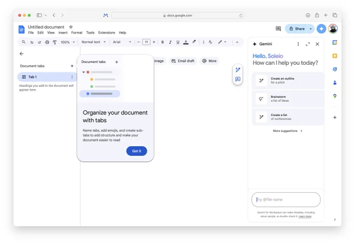This screenshot has width=355, height=244.
Task: Open the Share options dropdown arrow
Action: pos(311,29)
